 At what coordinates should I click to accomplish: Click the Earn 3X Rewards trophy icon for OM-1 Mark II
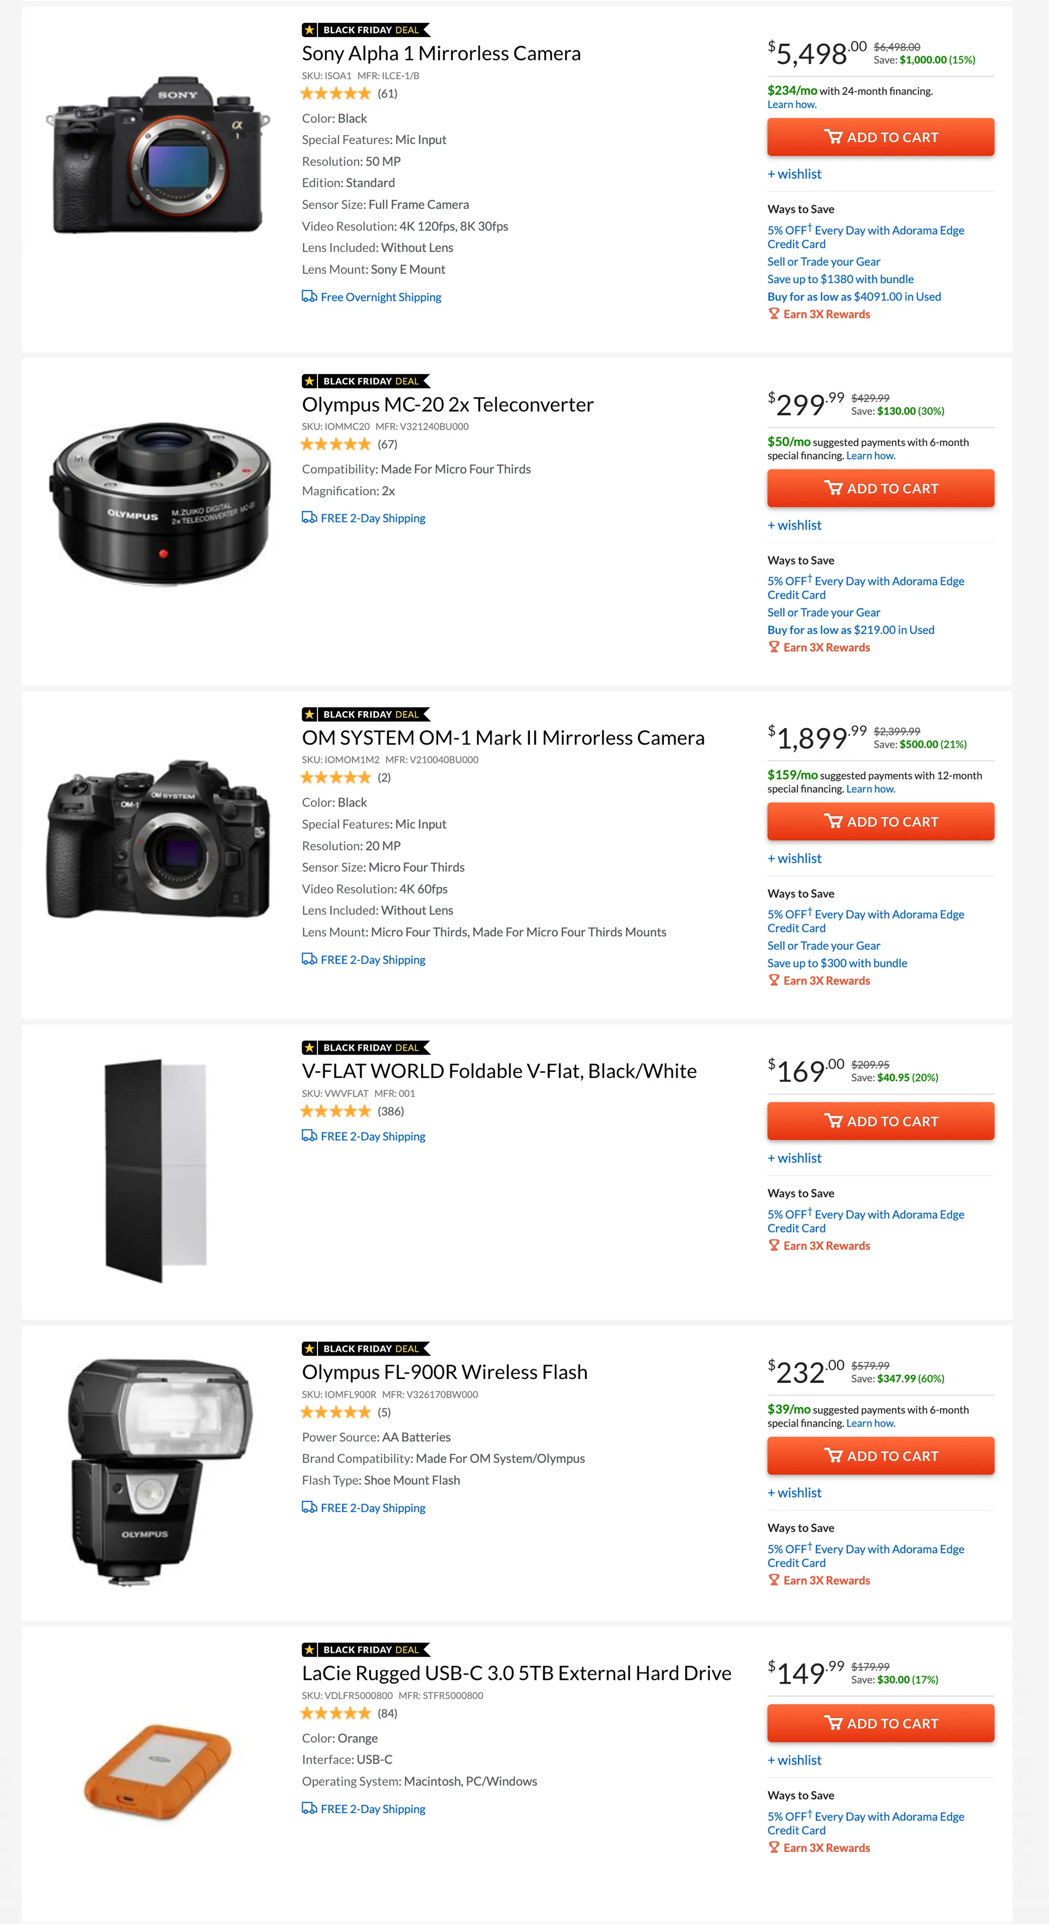coord(774,981)
